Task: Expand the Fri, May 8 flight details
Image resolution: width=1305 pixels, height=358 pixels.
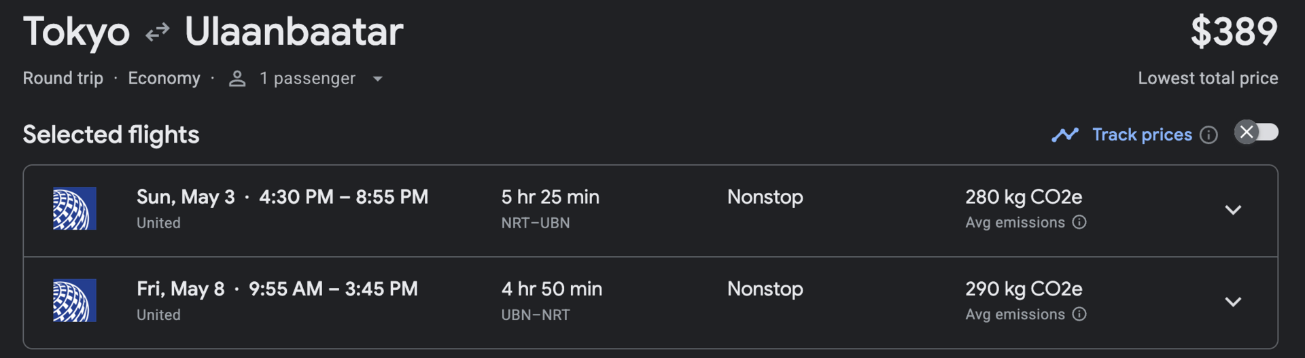Action: pos(1233,302)
